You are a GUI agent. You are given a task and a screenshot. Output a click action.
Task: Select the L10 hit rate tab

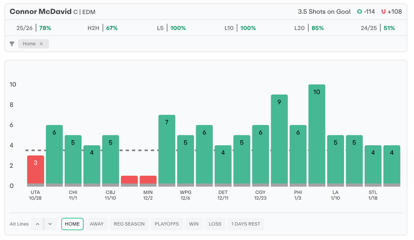(x=240, y=28)
